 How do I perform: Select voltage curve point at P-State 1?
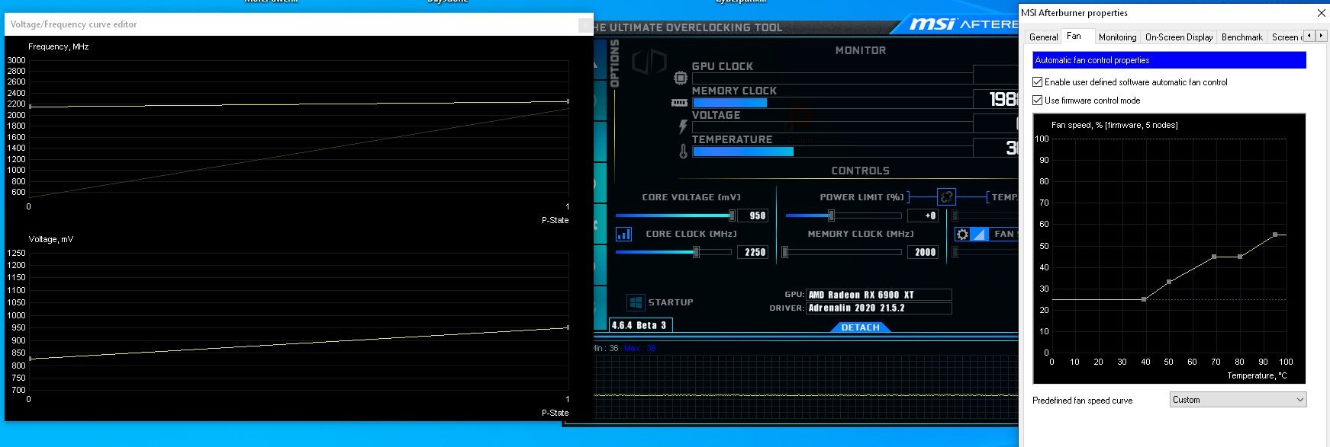click(568, 327)
